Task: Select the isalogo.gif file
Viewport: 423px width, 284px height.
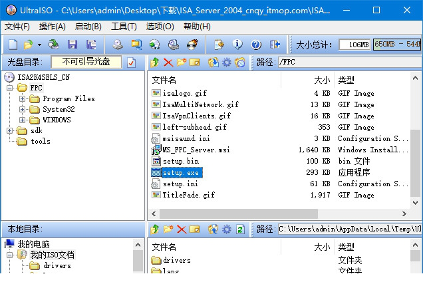Action: click(185, 93)
